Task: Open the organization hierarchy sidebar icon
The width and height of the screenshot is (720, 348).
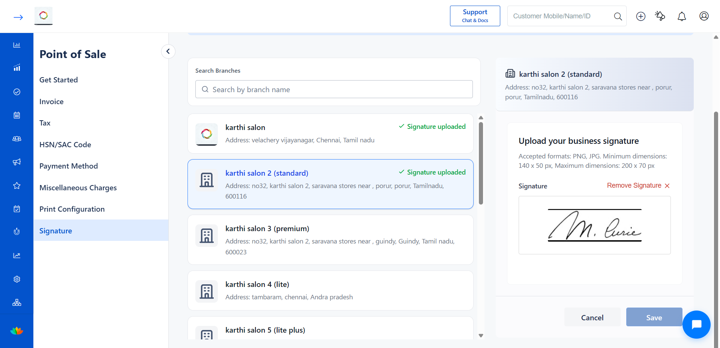Action: point(17,302)
